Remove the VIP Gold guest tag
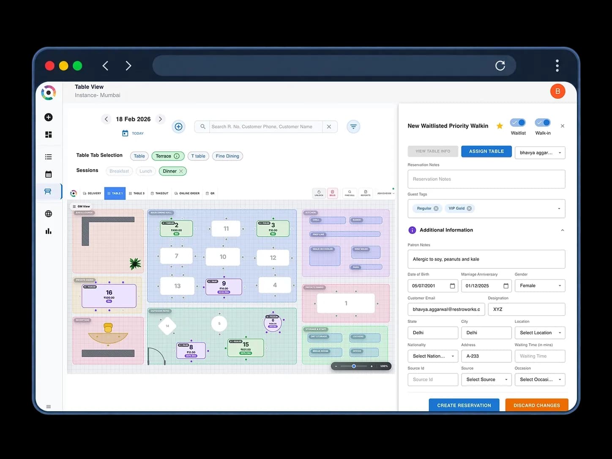 469,208
